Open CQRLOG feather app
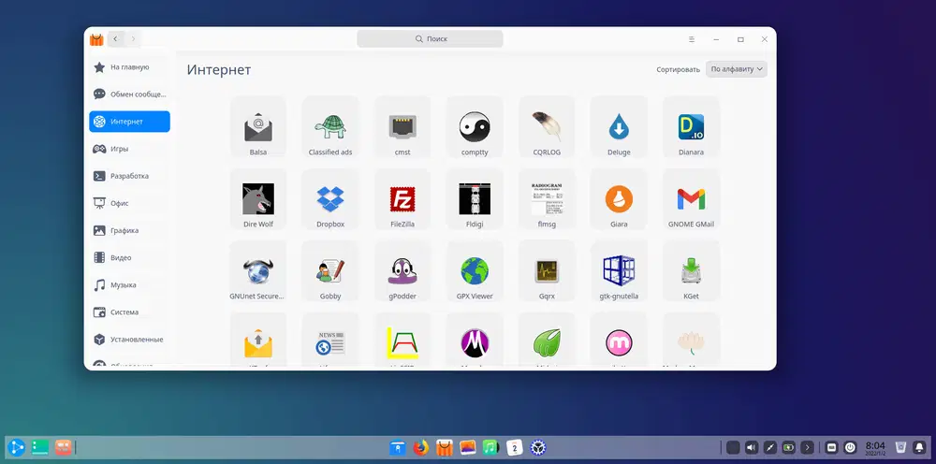 [547, 127]
